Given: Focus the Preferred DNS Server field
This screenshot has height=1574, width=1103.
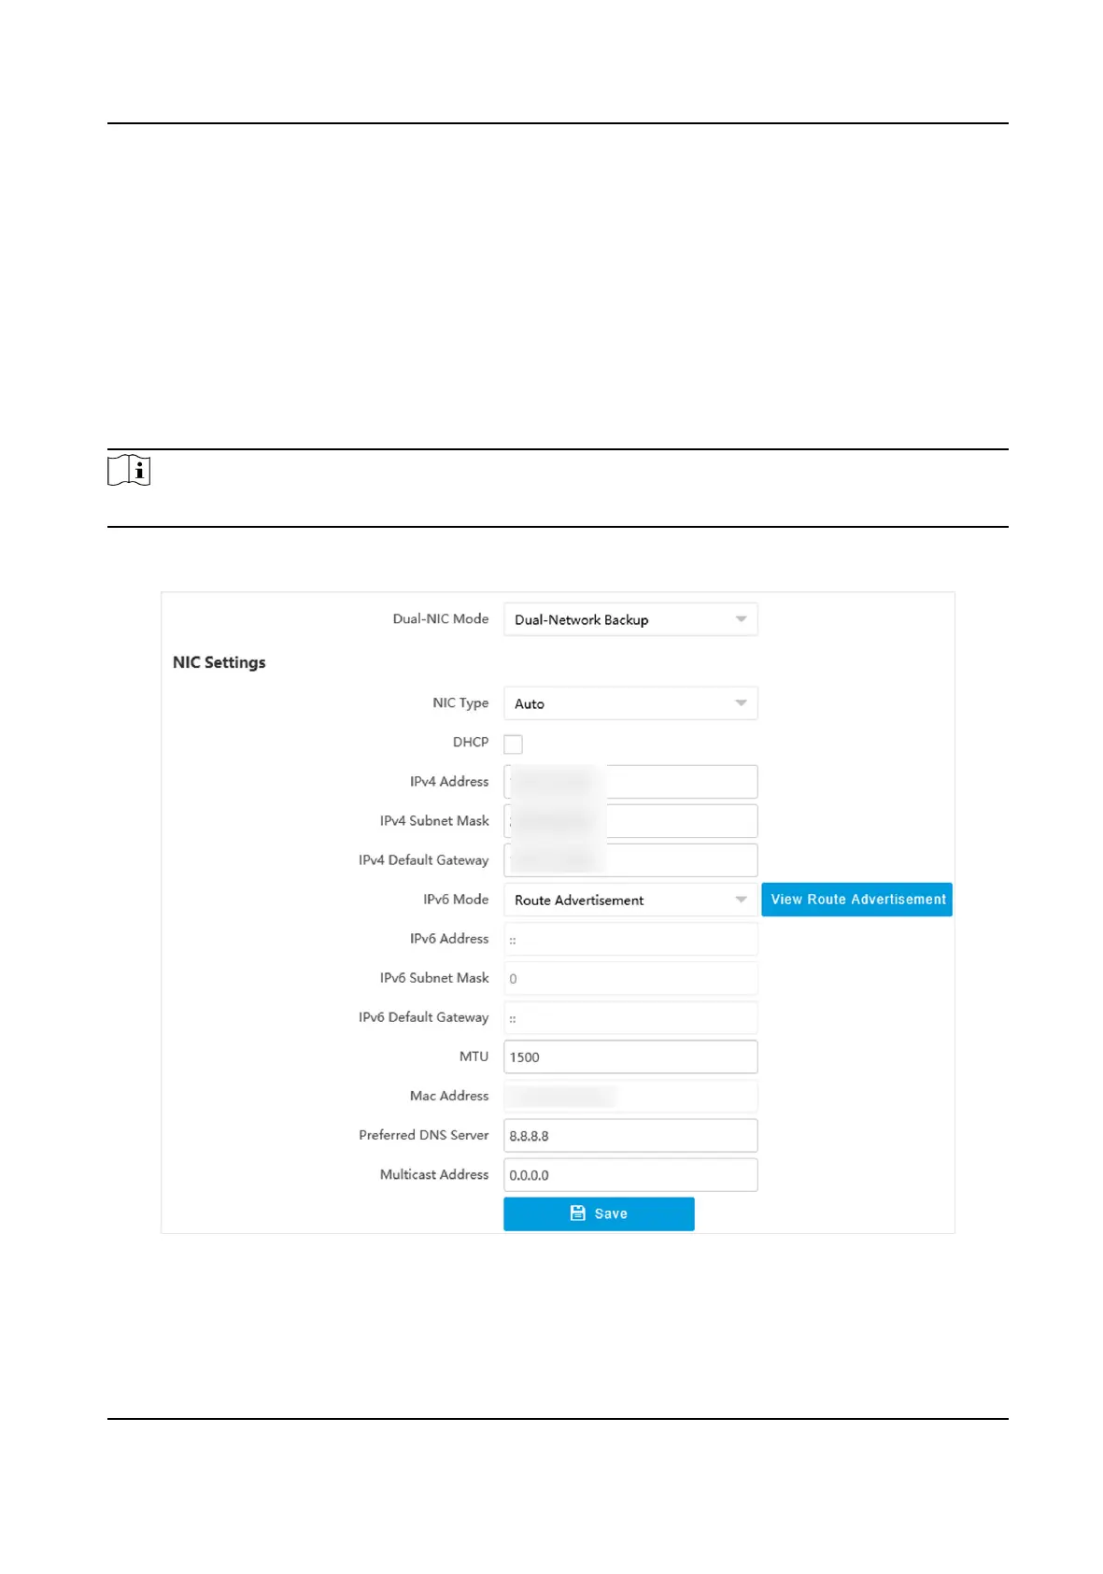Looking at the screenshot, I should 630,1136.
